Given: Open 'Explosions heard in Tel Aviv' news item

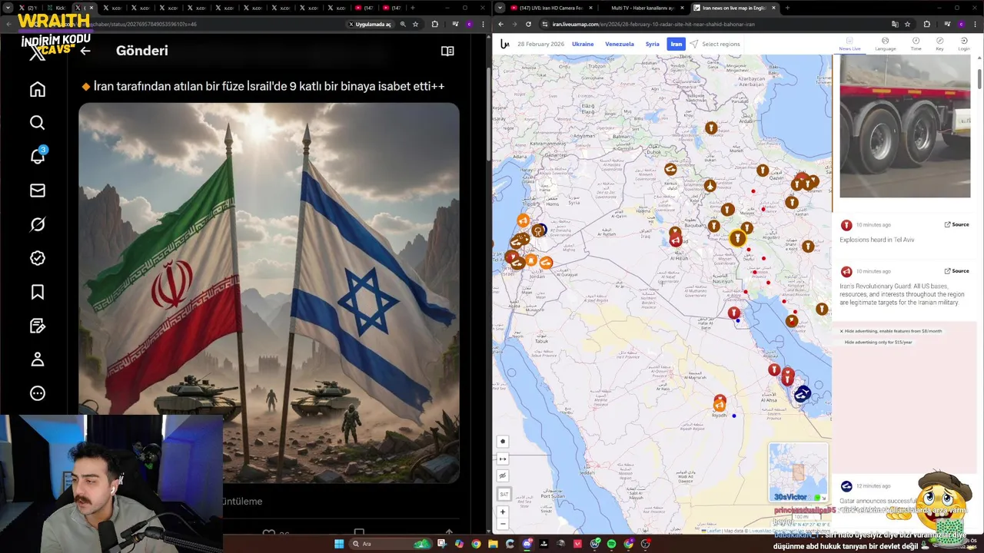Looking at the screenshot, I should pos(877,240).
